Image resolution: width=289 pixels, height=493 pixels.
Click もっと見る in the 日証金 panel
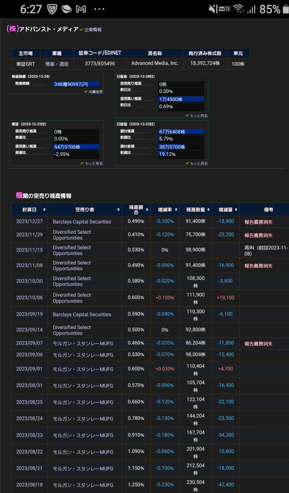198,116
